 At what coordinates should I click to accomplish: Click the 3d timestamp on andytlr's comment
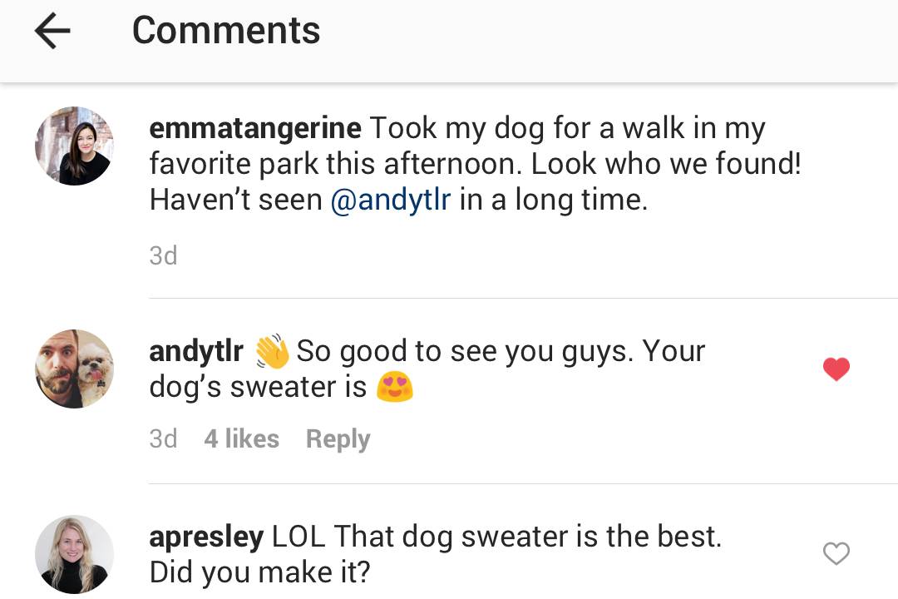(x=163, y=438)
